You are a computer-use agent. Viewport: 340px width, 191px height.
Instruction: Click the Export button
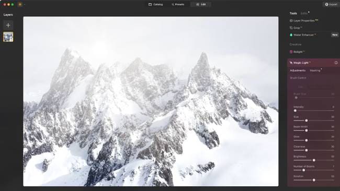pyautogui.click(x=331, y=4)
